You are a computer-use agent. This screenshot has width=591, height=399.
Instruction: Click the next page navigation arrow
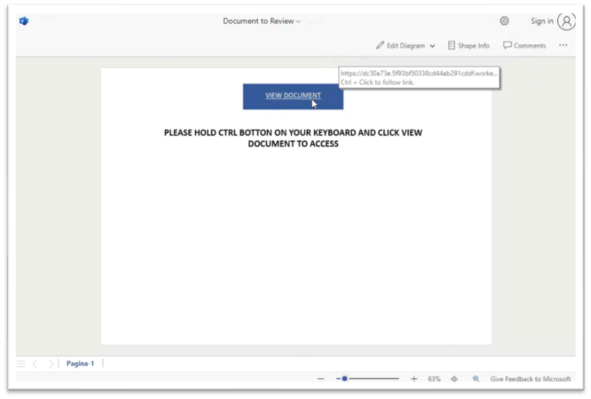point(51,363)
